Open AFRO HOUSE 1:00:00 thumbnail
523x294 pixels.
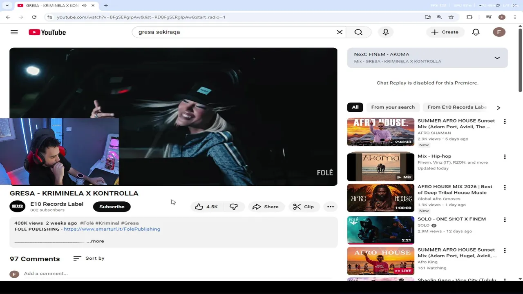coord(380,198)
